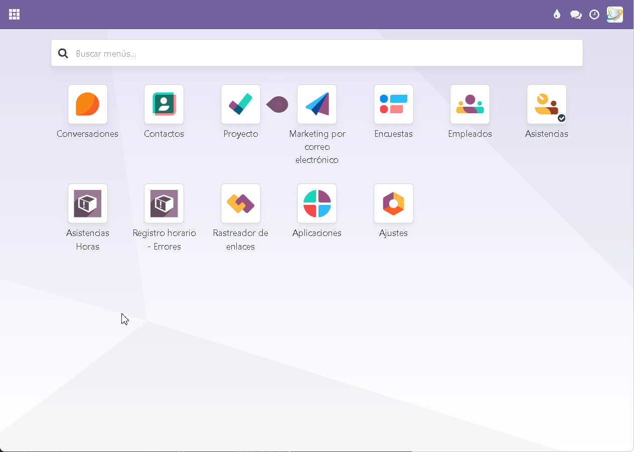
Task: Launch the Rastreador de enlaces app
Action: point(241,203)
